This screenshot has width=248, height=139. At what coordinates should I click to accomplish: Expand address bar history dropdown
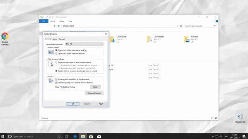coord(177,26)
